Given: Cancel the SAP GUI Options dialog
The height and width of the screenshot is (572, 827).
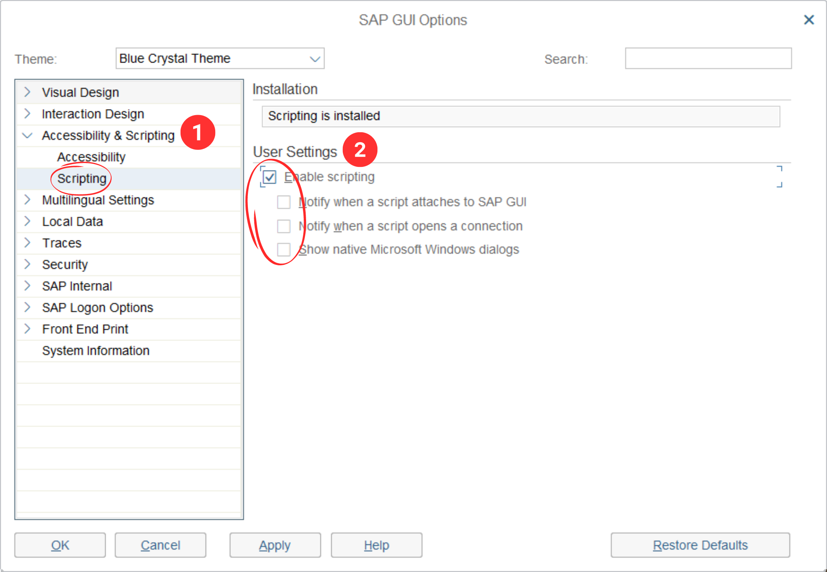Looking at the screenshot, I should [x=160, y=545].
